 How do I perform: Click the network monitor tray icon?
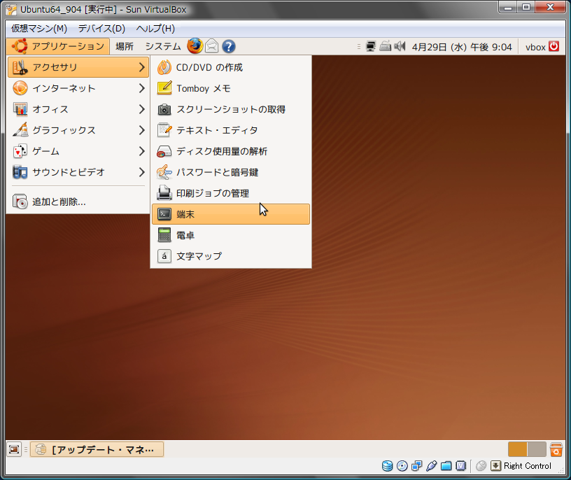coord(371,46)
